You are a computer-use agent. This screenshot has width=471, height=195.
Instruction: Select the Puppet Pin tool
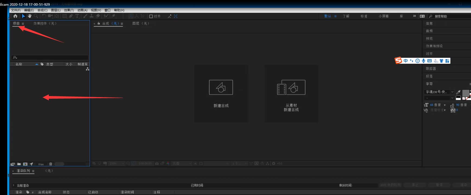pos(114,16)
